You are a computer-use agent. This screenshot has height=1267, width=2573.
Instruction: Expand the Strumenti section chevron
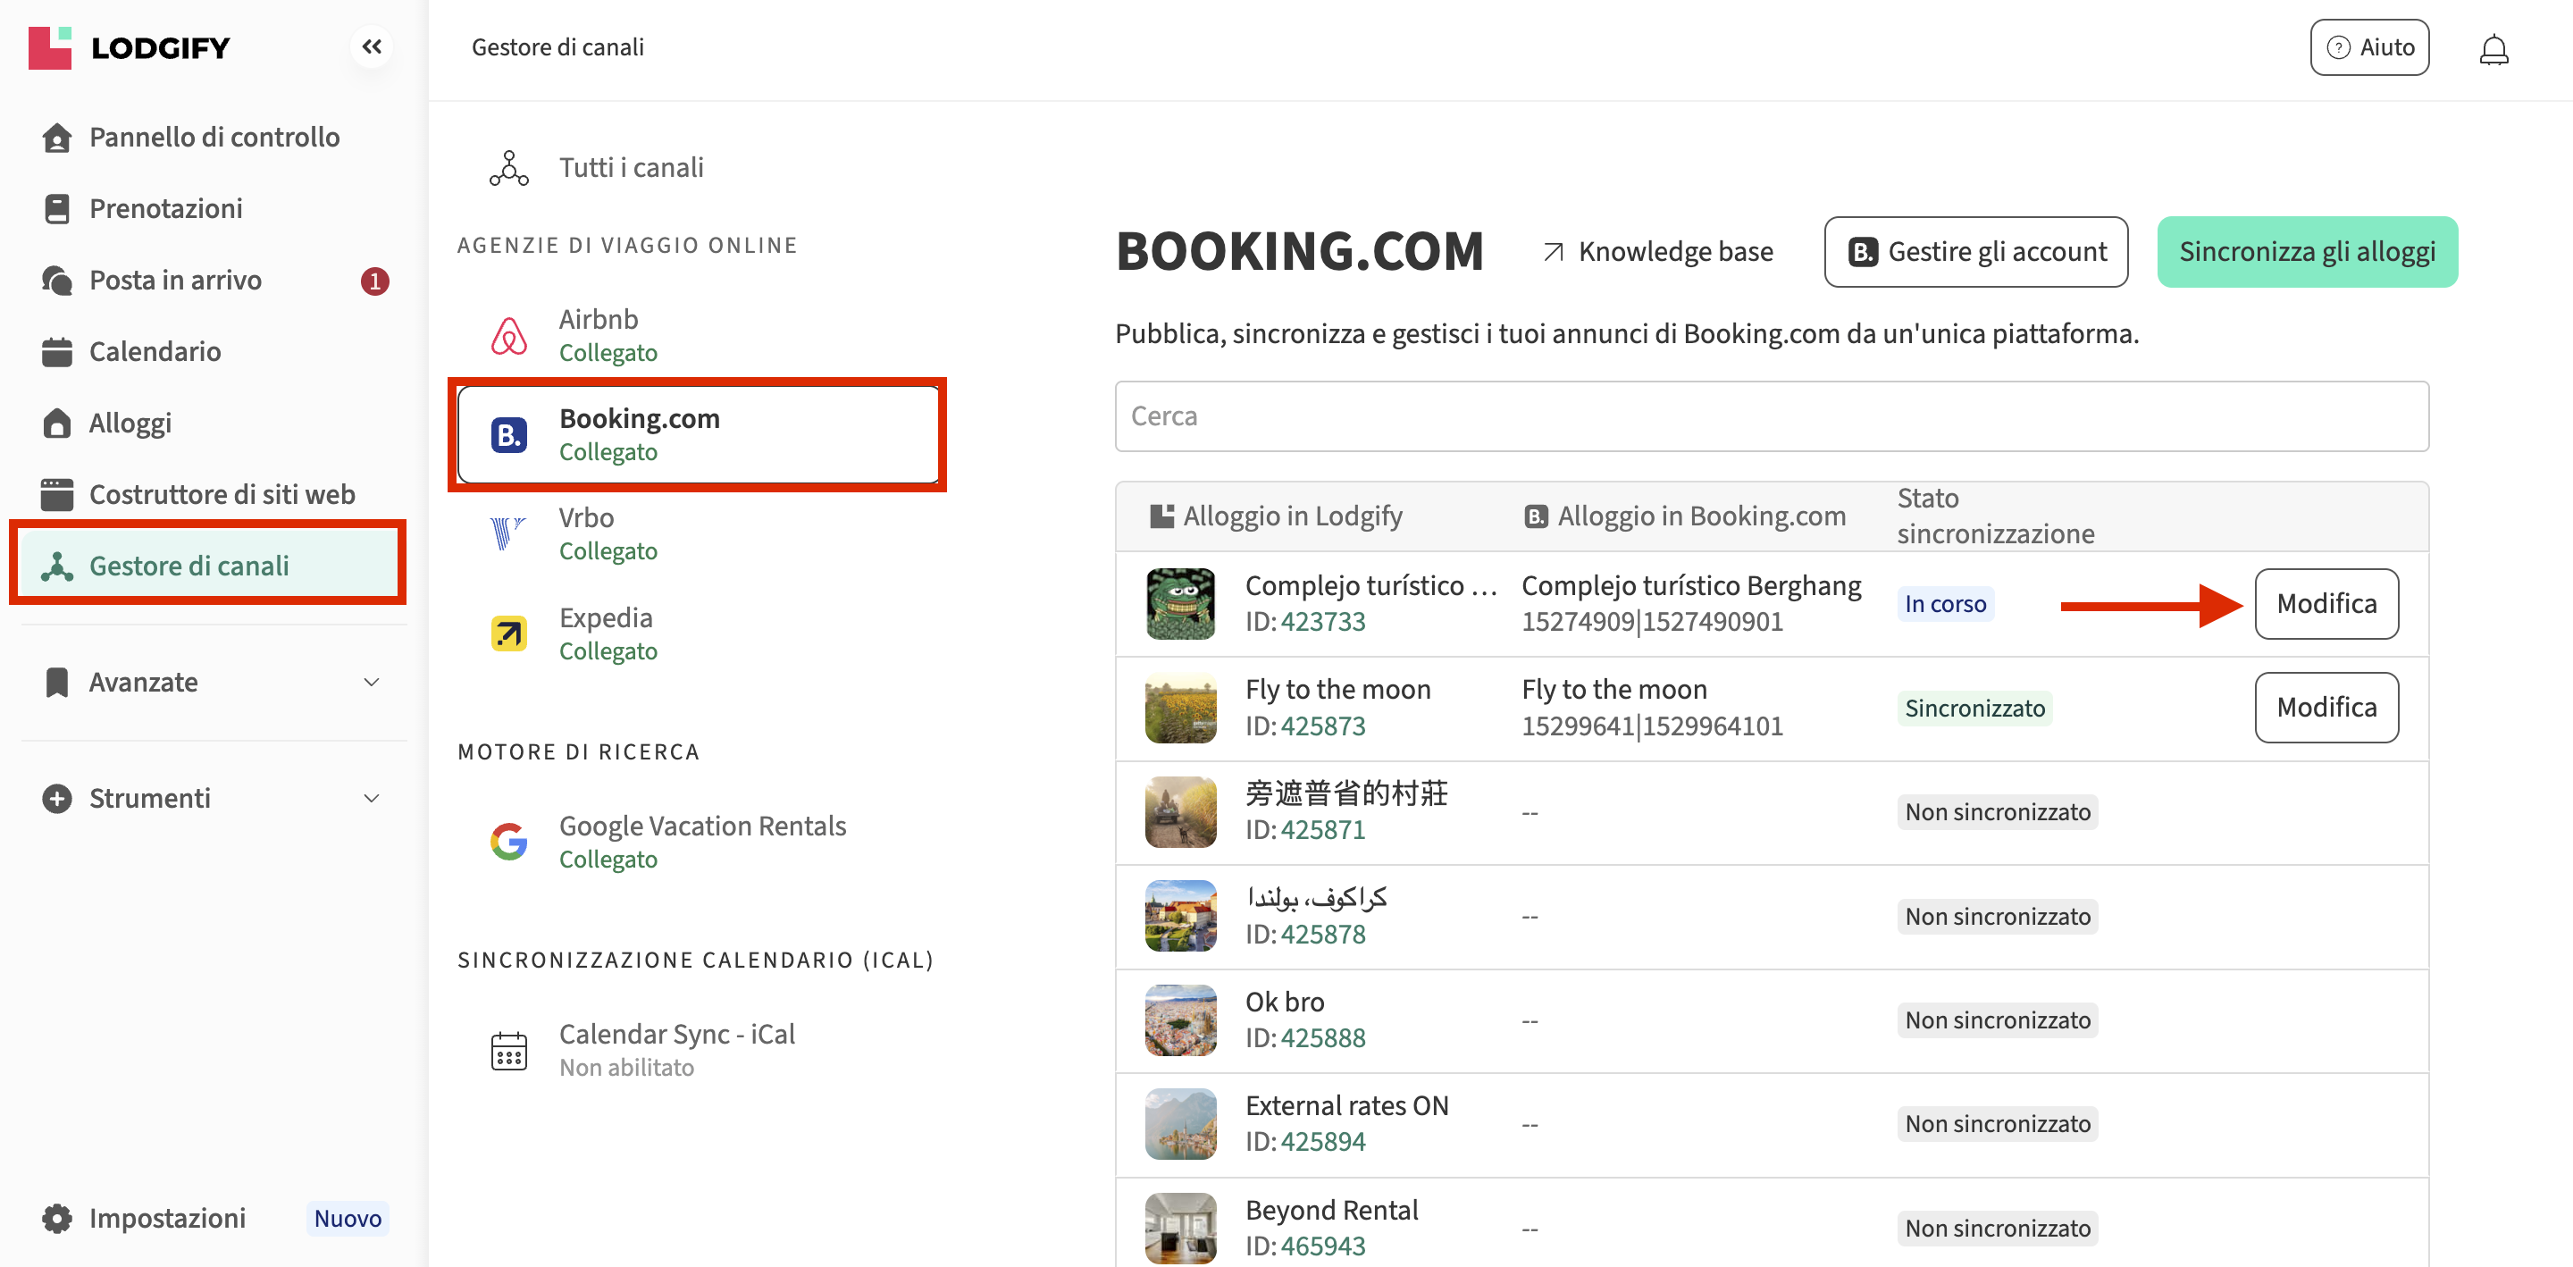[371, 799]
